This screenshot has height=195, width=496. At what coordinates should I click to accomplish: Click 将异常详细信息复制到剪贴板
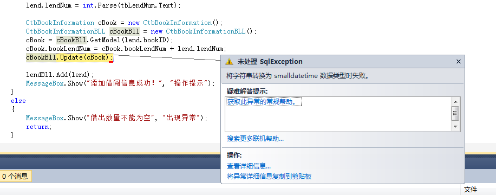(269, 177)
